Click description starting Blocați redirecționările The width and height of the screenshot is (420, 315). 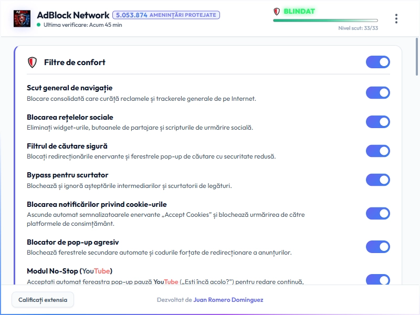(x=151, y=156)
